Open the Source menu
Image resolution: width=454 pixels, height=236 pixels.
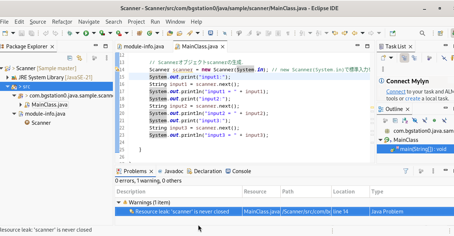coord(38,22)
